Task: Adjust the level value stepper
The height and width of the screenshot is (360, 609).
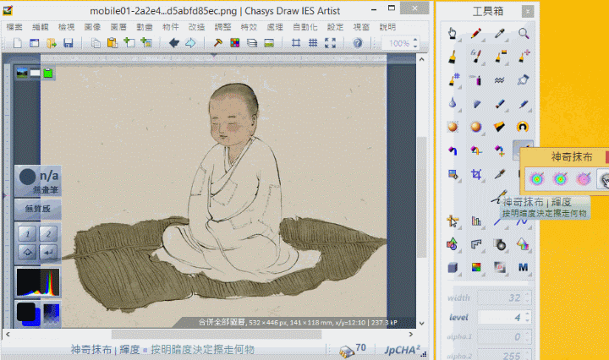Action: [527, 317]
